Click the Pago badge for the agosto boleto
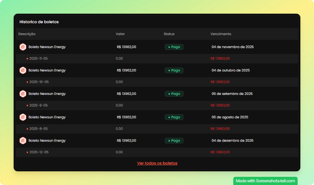Screen dimensions: 314x185 click(x=174, y=117)
